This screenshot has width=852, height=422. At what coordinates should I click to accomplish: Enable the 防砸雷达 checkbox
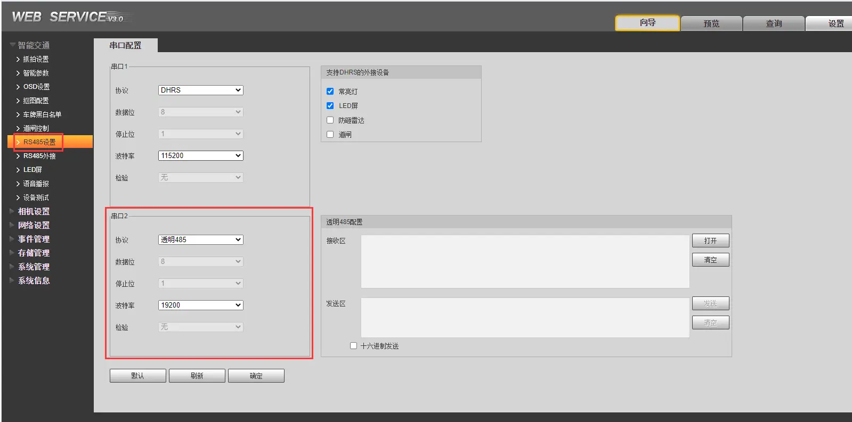330,120
